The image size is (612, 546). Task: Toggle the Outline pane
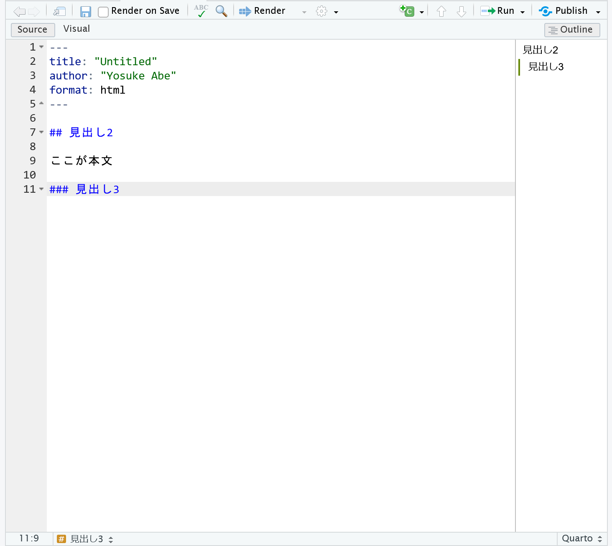point(572,30)
